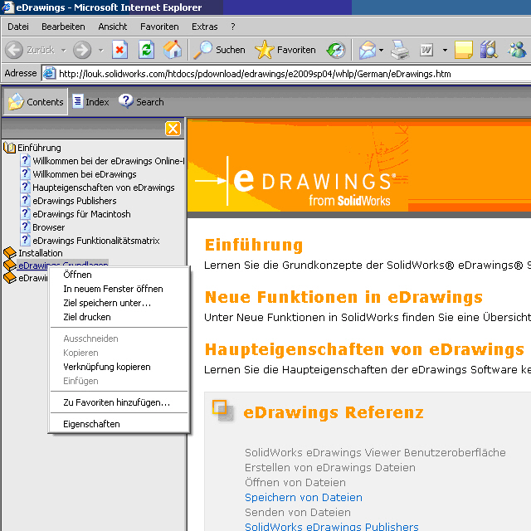Click the page icon in address bar
The image size is (531, 531).
[50, 74]
